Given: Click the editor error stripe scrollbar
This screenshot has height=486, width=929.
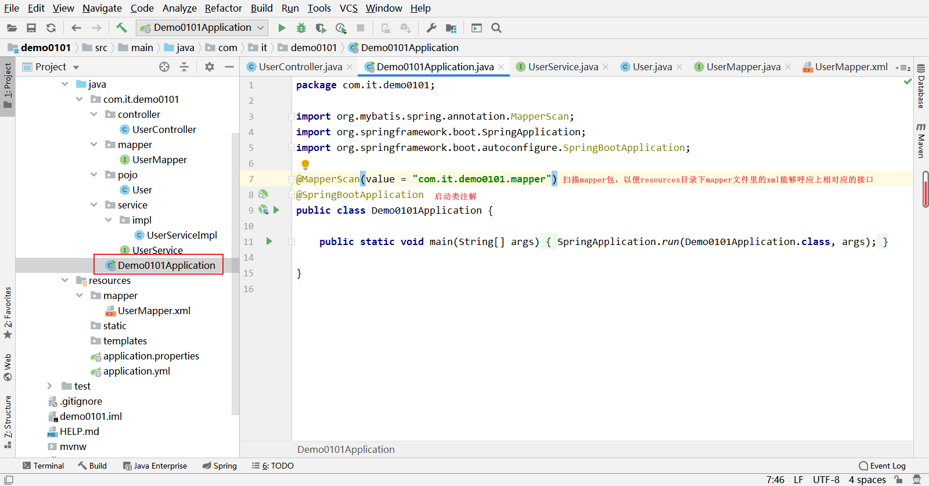Looking at the screenshot, I should click(926, 189).
